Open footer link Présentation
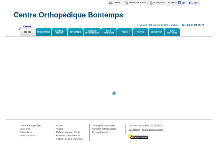The image size is (218, 163). coord(26,132)
